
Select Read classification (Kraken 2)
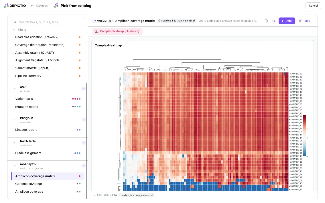click(x=48, y=37)
